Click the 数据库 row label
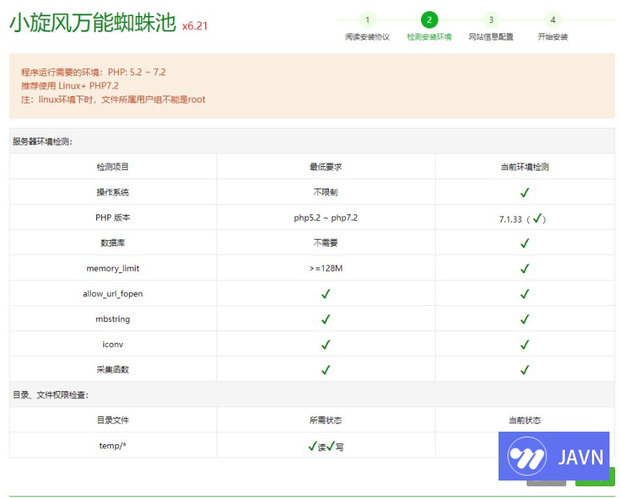Viewport: 620px width, 498px height. 112,243
